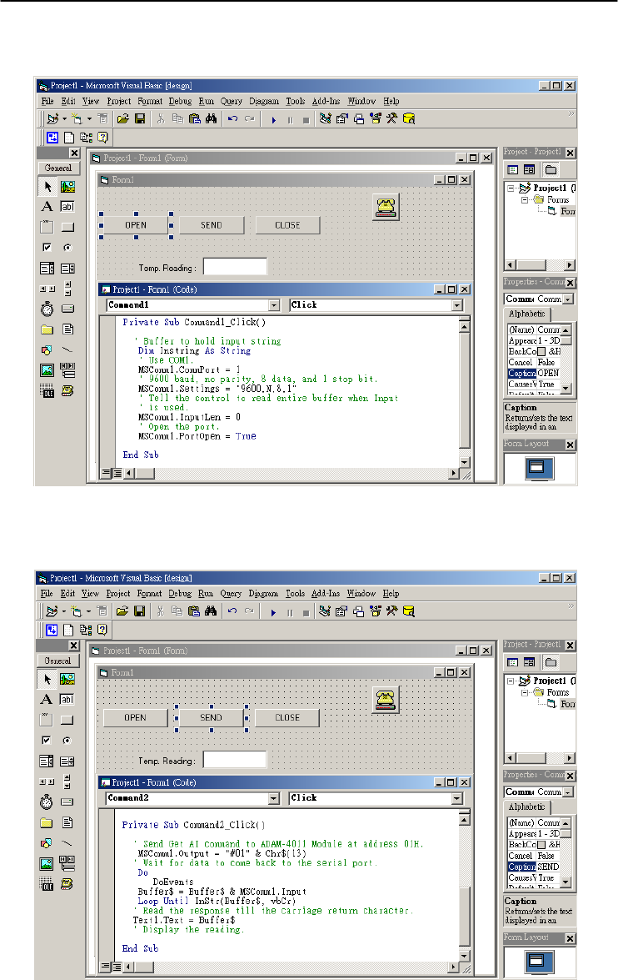This screenshot has height=980, width=618.
Task: Open the Debug menu in upper IDE
Action: (x=181, y=101)
